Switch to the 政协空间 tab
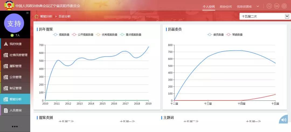291x132 pixels. point(226,6)
